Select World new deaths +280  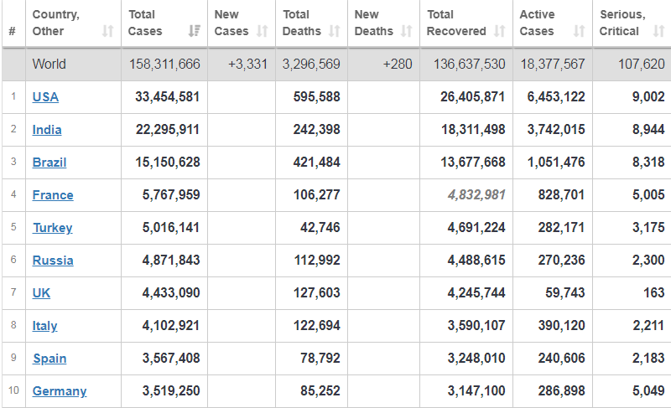(398, 64)
